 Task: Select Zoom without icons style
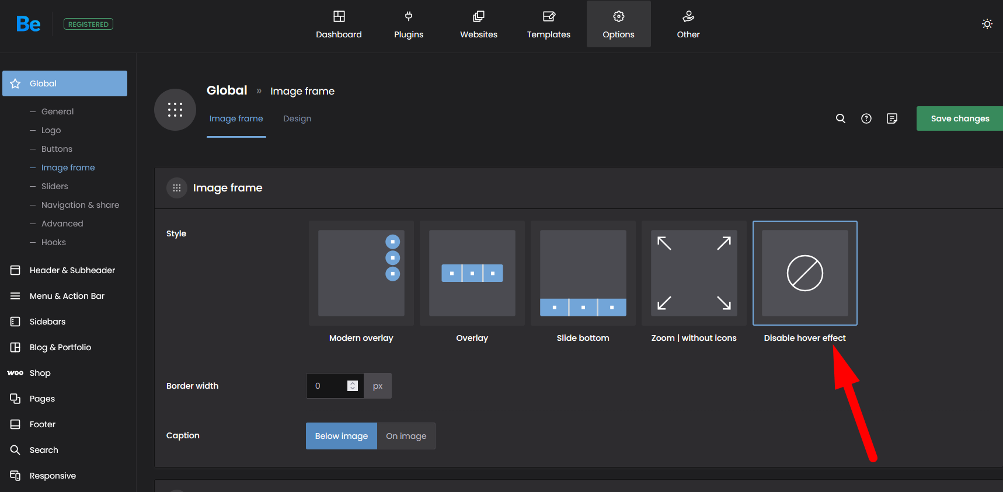694,273
